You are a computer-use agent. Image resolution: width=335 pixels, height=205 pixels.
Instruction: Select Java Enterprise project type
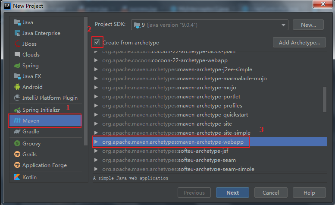46,33
